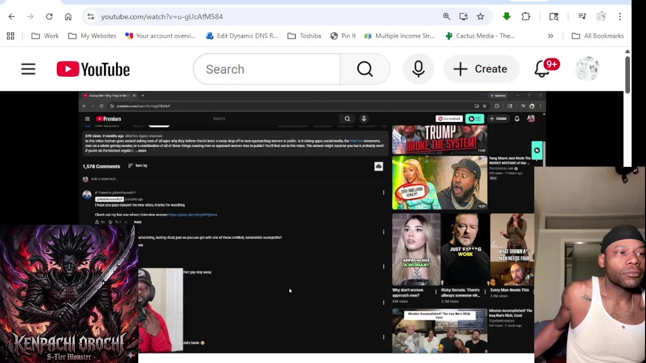Open the All Bookmarks folder
Image resolution: width=646 pixels, height=363 pixels.
[598, 36]
